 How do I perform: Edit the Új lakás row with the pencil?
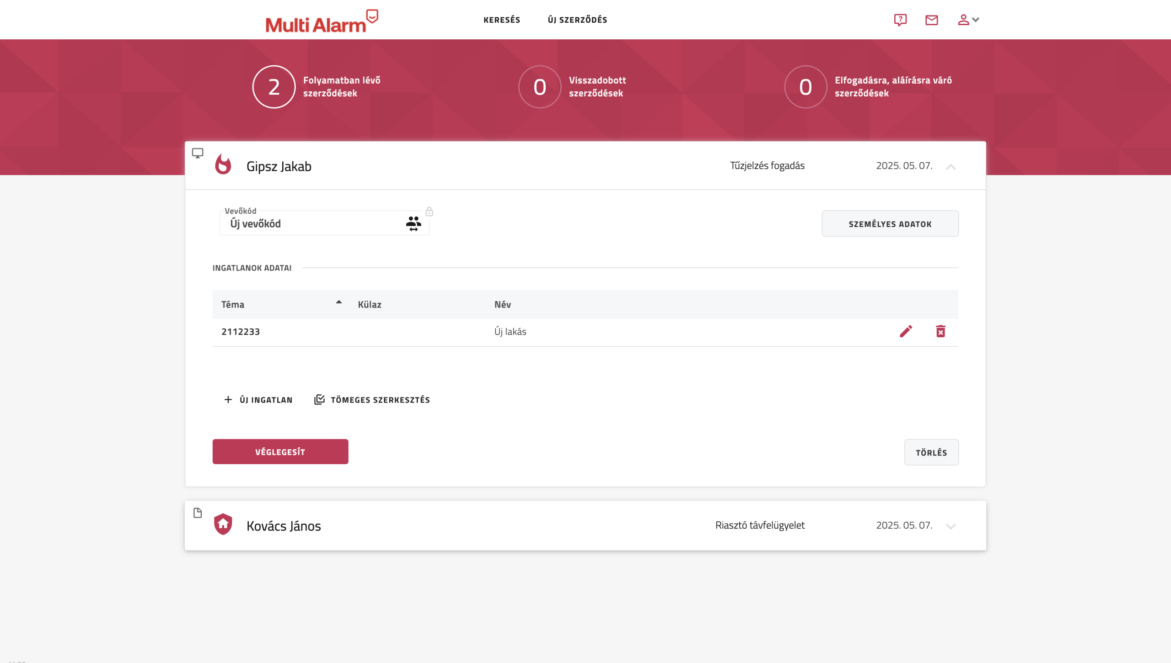pos(906,331)
